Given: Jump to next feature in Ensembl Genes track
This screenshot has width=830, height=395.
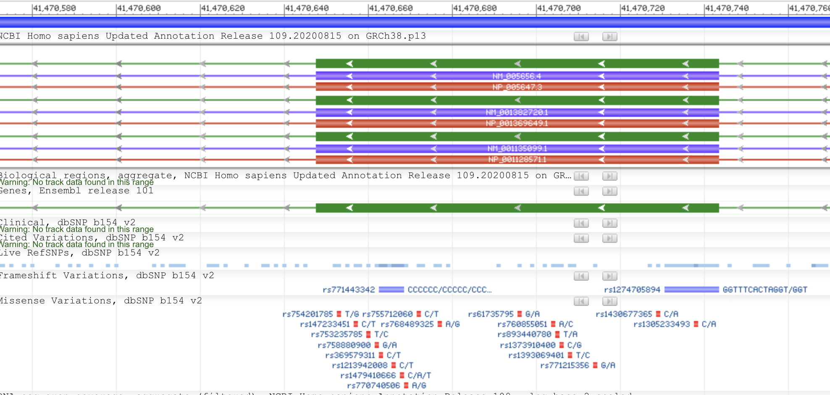Looking at the screenshot, I should (609, 191).
